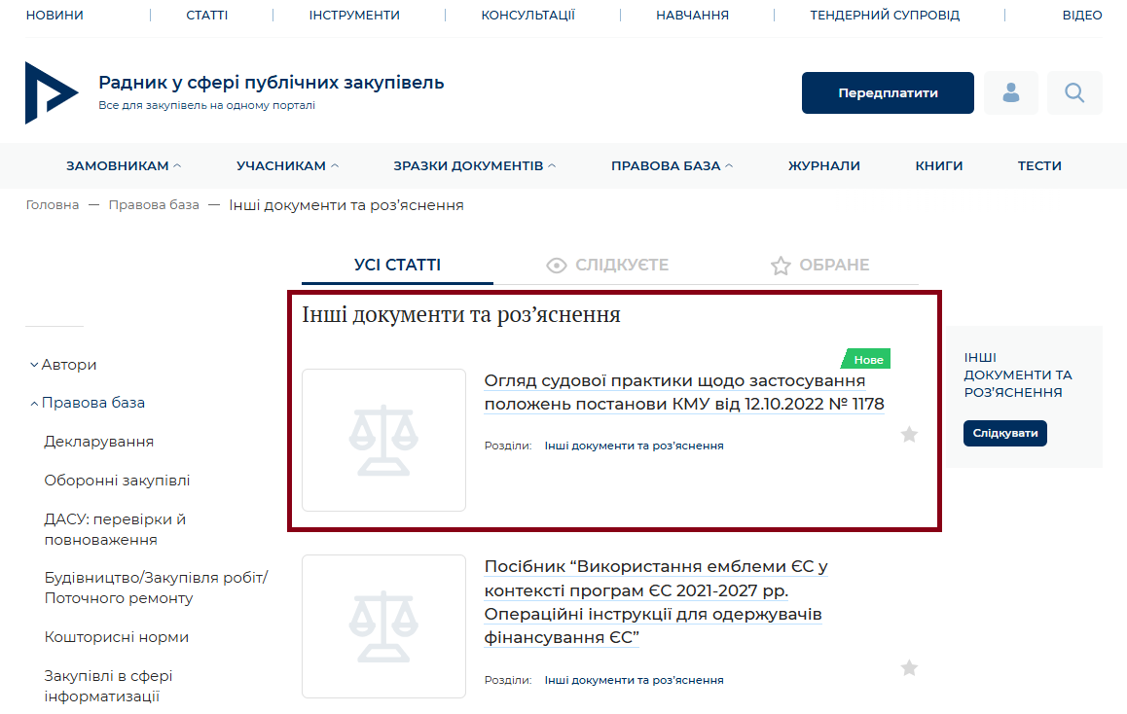Switch to the Обране tab
The width and height of the screenshot is (1127, 714).
tap(820, 265)
